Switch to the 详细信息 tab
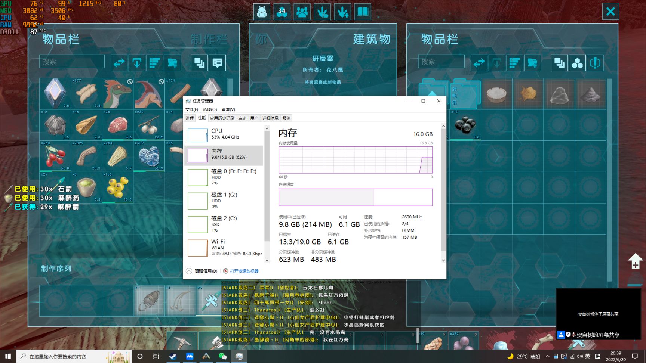The image size is (646, 363). point(270,118)
